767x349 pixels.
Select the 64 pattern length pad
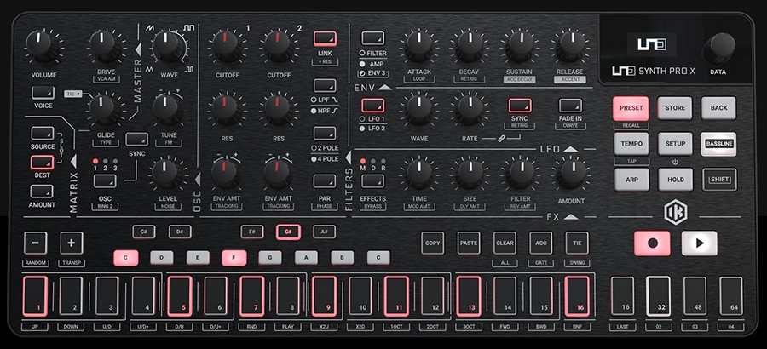coord(731,296)
